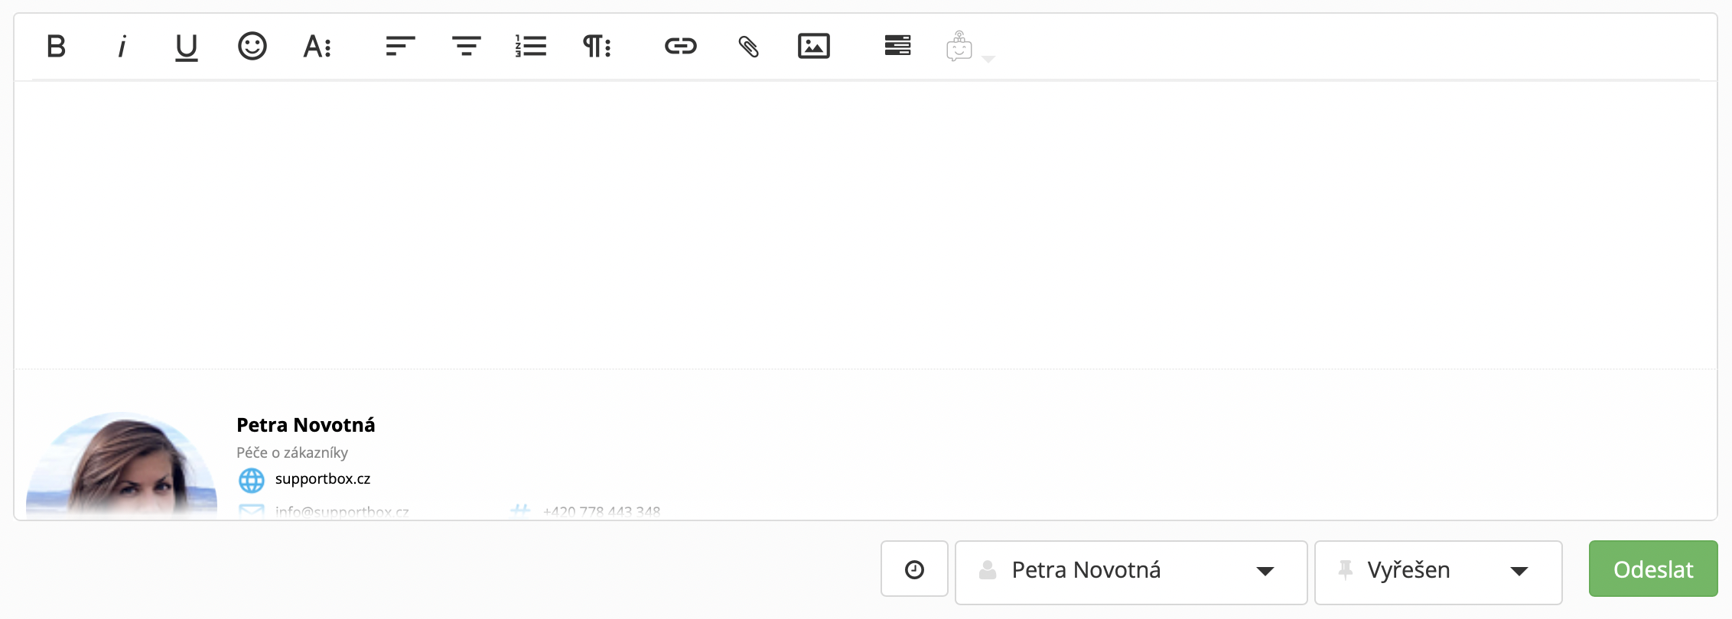Screen dimensions: 1732x619
Task: Toggle underline formatting
Action: 186,47
